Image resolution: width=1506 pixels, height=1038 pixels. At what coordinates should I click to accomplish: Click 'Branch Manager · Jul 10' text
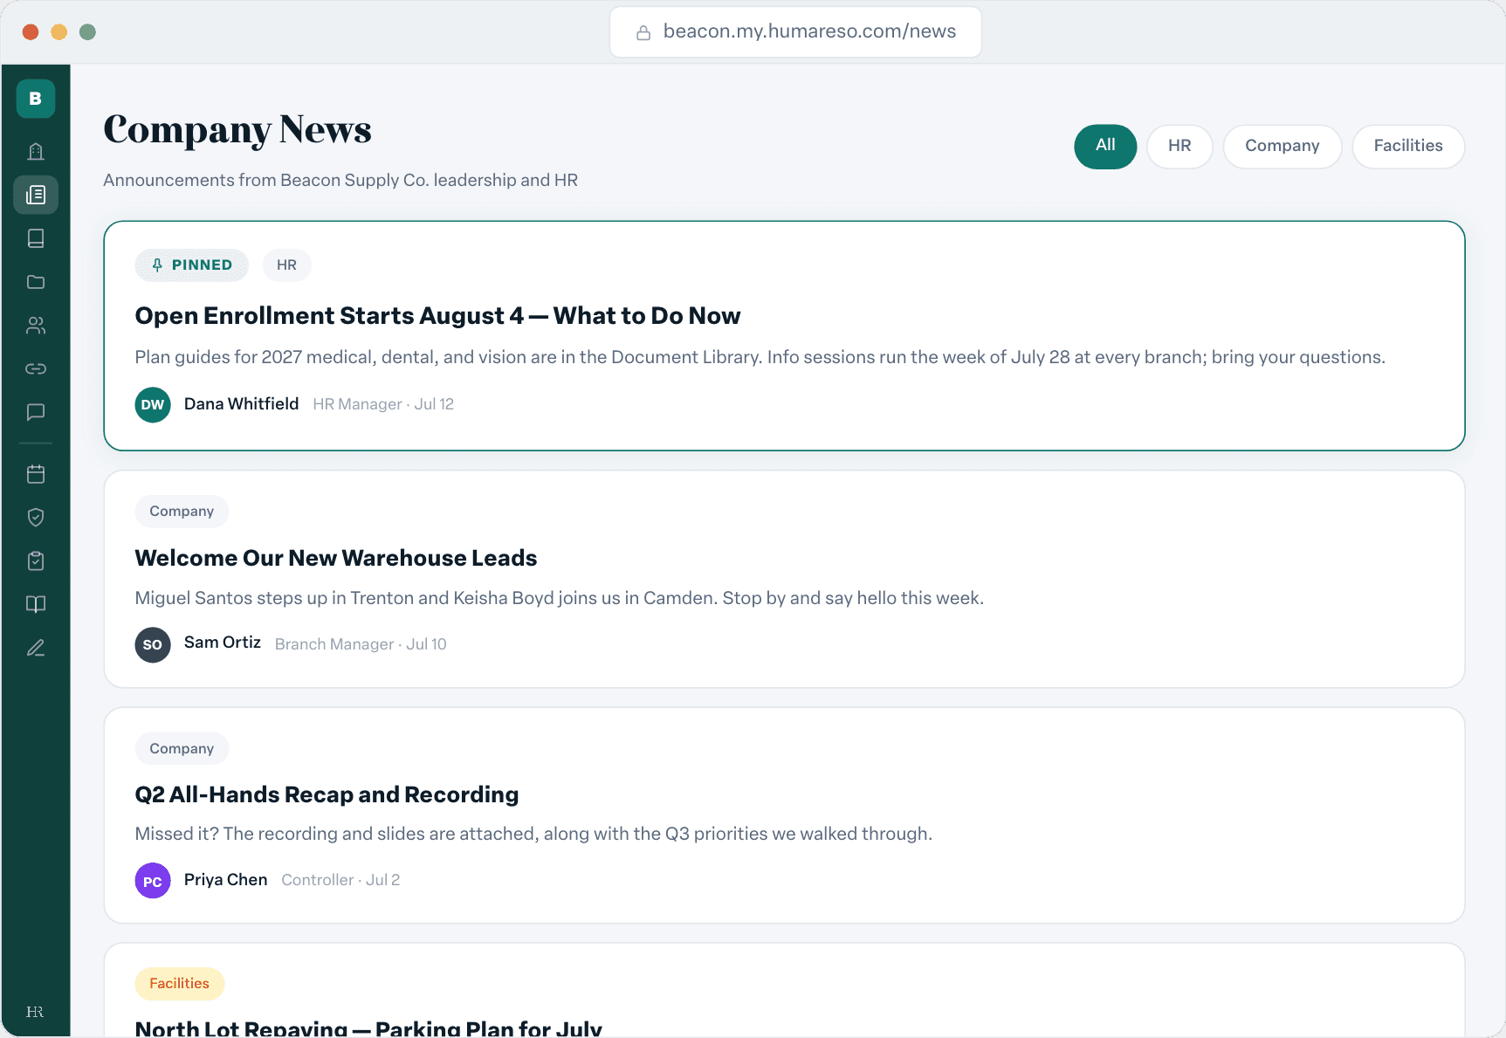pos(361,644)
